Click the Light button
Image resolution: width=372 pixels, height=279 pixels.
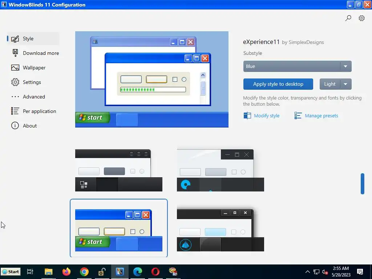click(x=330, y=84)
